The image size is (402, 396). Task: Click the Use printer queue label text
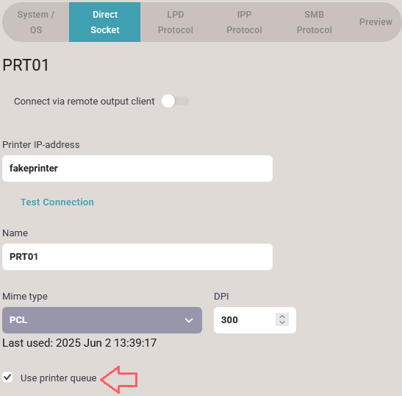click(x=59, y=378)
